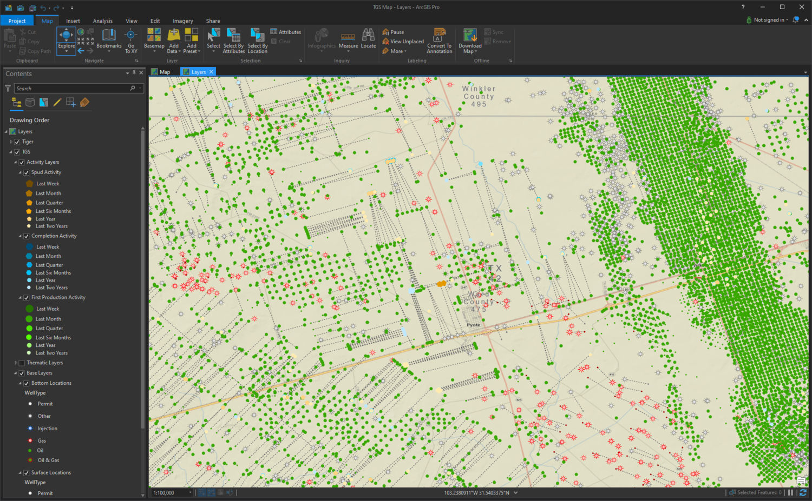Click the Selected Features count
The image size is (812, 501).
(755, 492)
